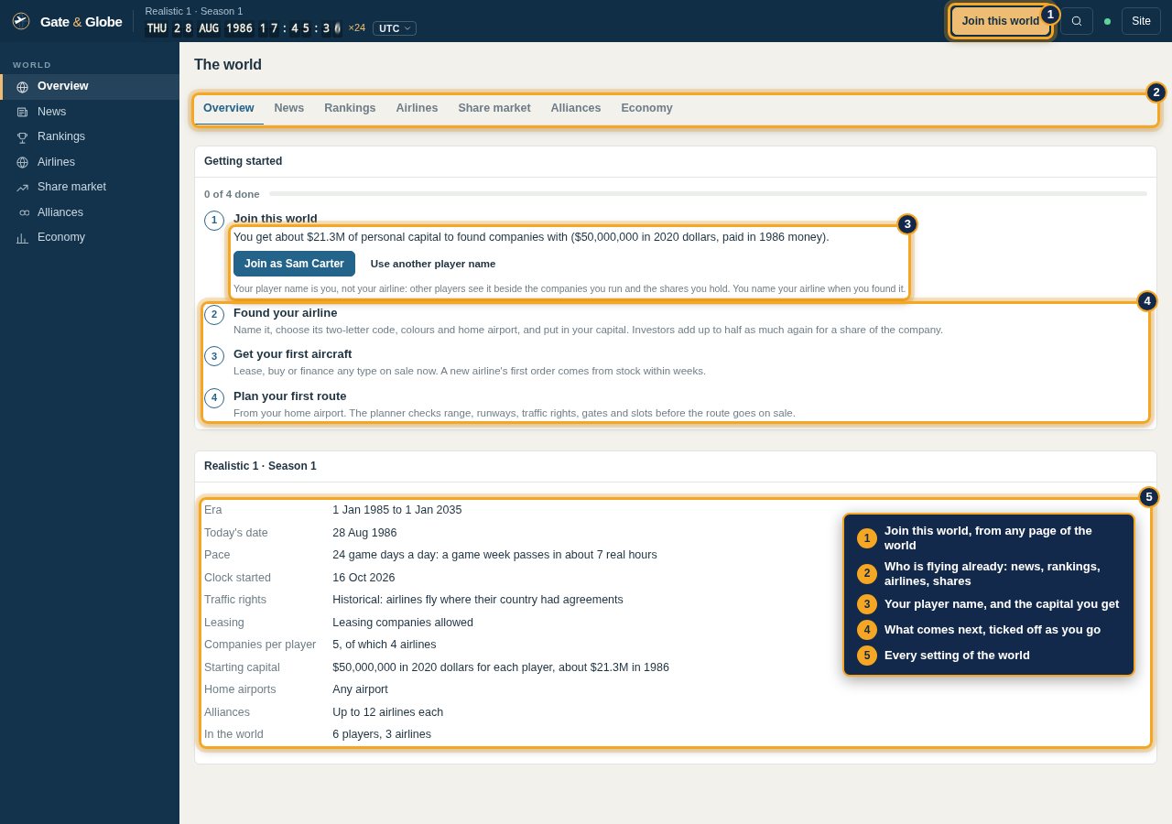Click the 5, of which 4 airlines value
This screenshot has width=1172, height=824.
(385, 645)
